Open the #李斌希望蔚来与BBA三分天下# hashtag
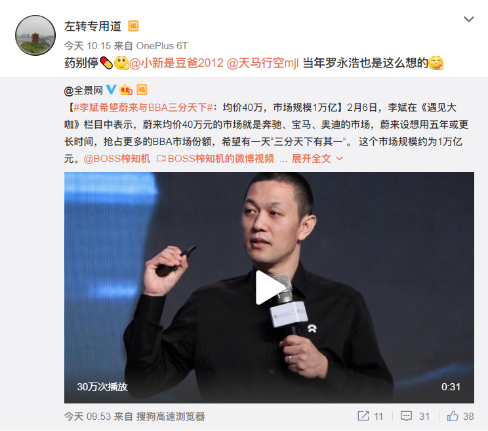Screen dimensions: 488x431 tap(143, 108)
